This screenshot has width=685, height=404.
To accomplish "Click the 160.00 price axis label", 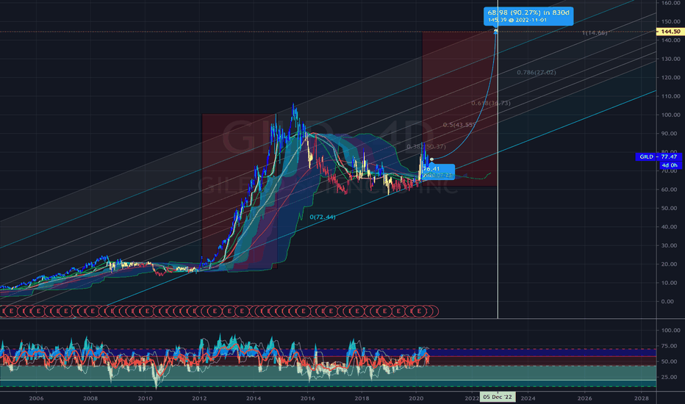I will coord(670,3).
